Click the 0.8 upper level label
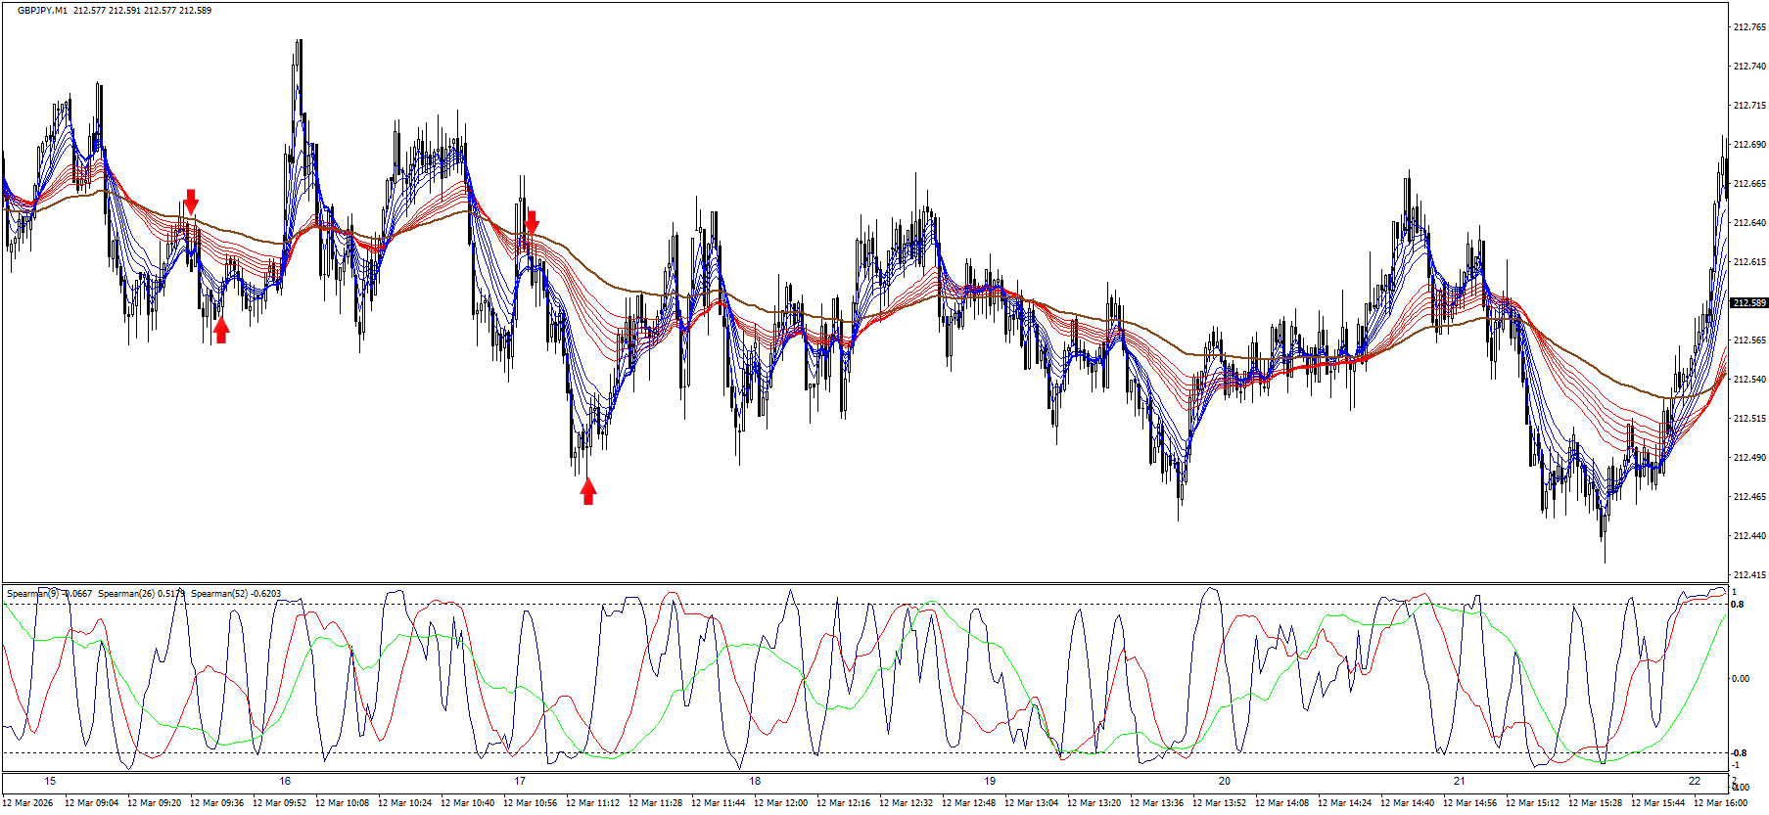Viewport: 1769px width, 815px height. tap(1738, 605)
